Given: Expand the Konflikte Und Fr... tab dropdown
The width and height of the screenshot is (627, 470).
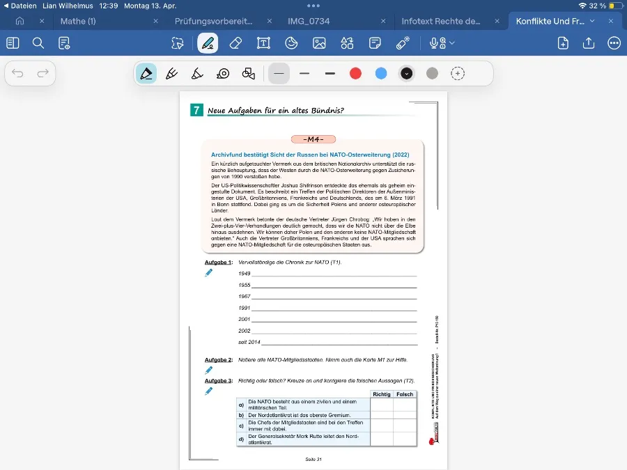Looking at the screenshot, I should tap(593, 21).
